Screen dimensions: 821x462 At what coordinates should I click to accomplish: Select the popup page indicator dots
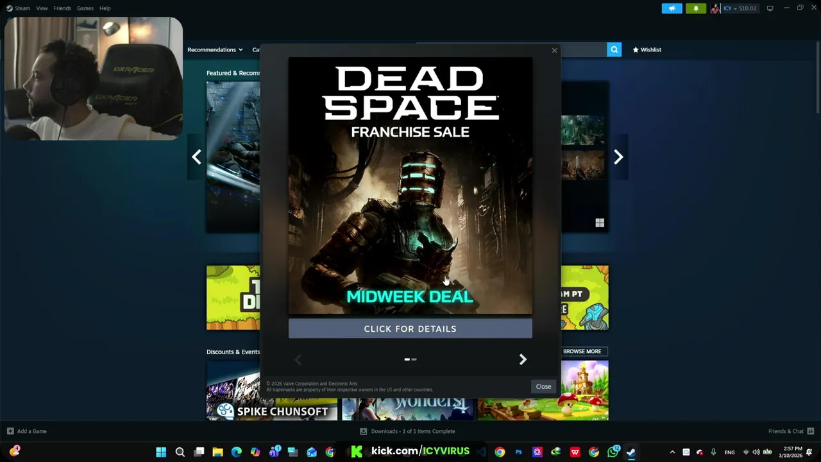(x=410, y=359)
